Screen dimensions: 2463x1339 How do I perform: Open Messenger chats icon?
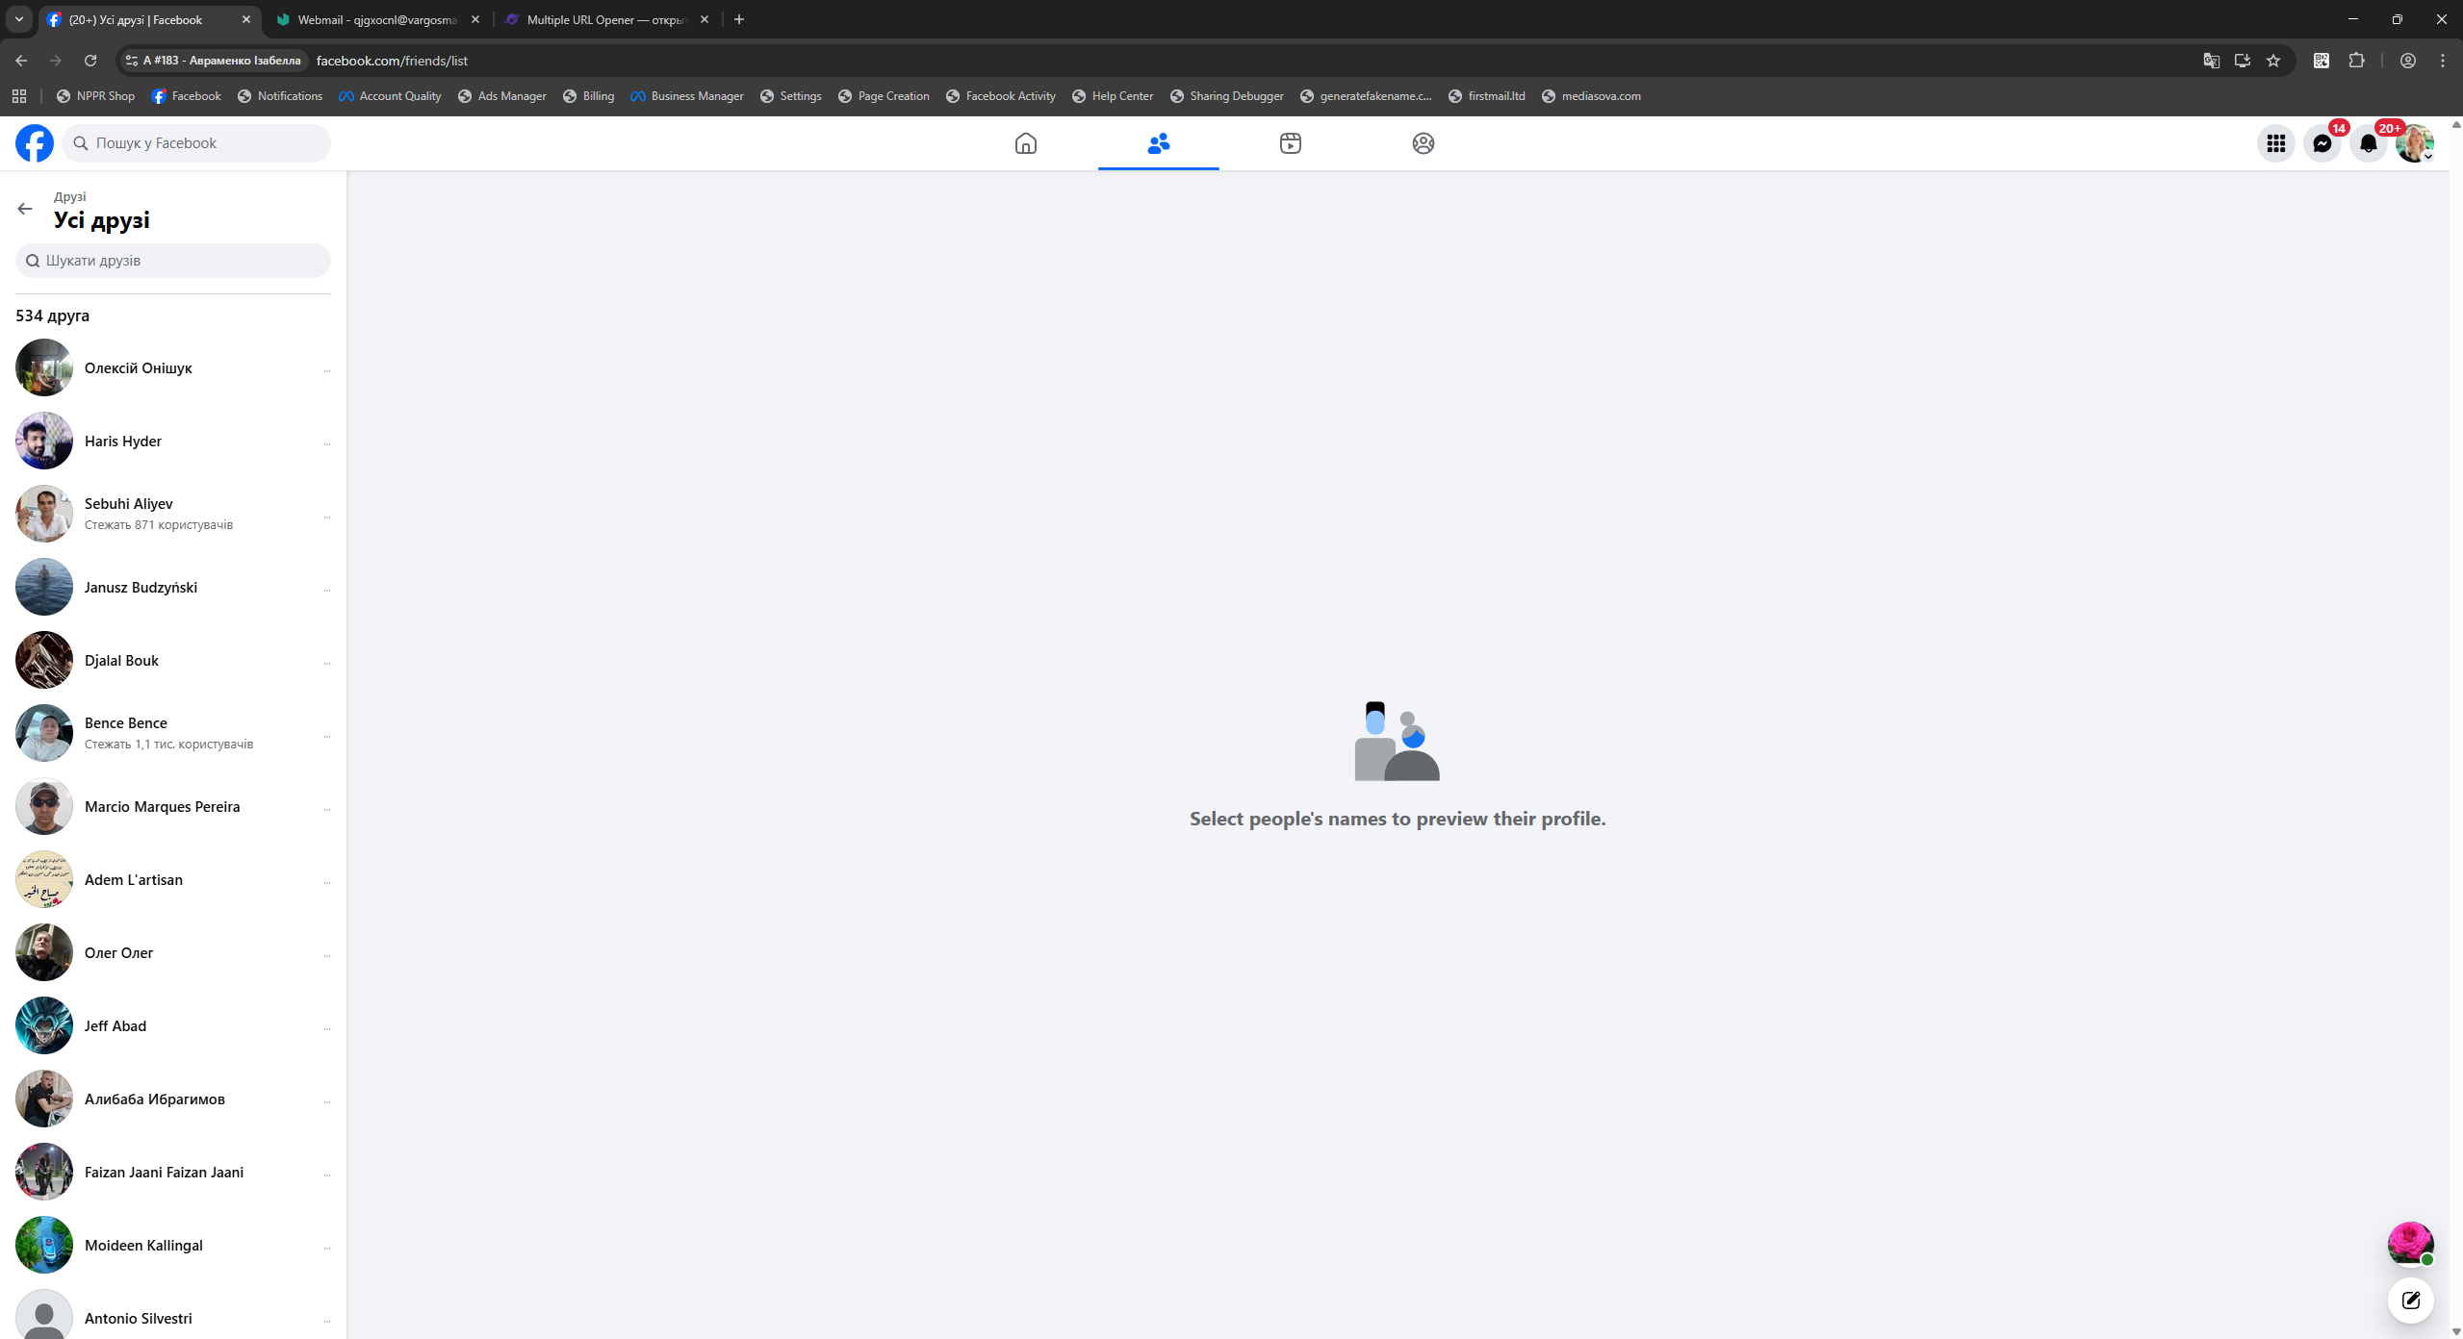click(2322, 143)
